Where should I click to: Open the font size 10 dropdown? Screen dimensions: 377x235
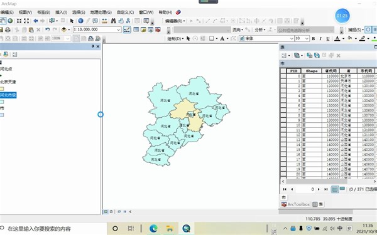click(x=307, y=38)
